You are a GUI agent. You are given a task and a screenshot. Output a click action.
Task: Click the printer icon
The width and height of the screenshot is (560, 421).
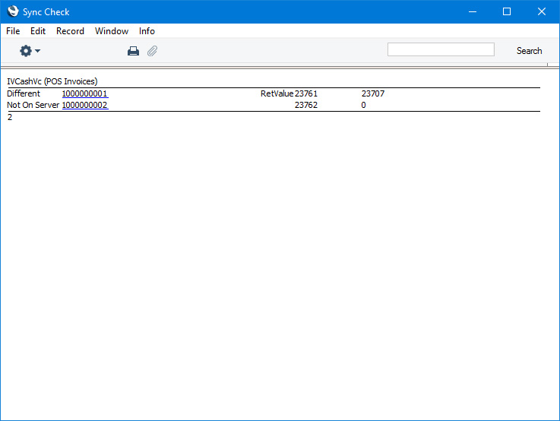(133, 51)
